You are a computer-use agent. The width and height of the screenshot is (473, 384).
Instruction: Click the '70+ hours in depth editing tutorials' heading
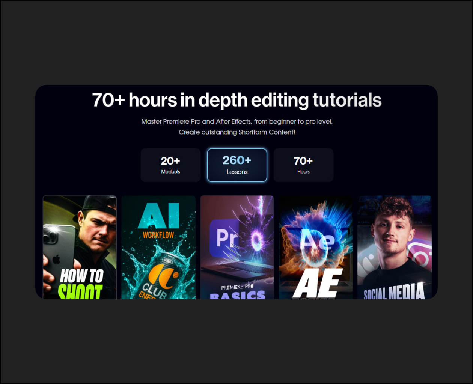(x=237, y=100)
